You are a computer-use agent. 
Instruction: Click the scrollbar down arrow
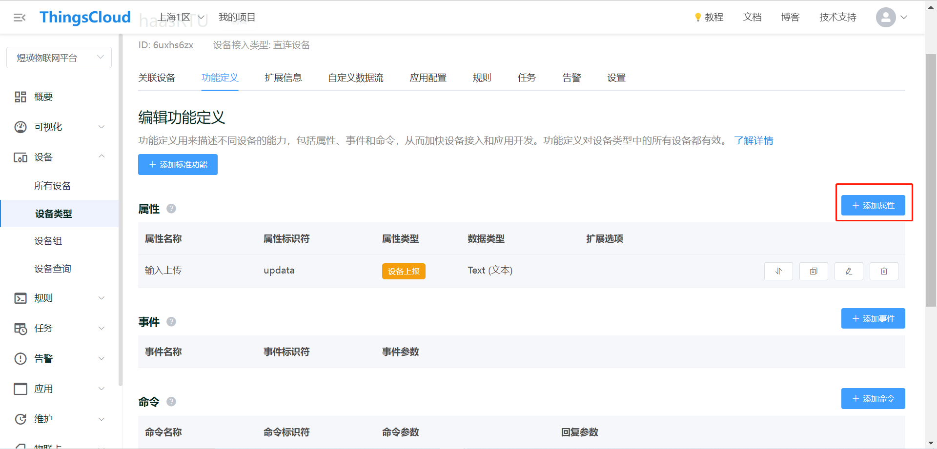[931, 443]
